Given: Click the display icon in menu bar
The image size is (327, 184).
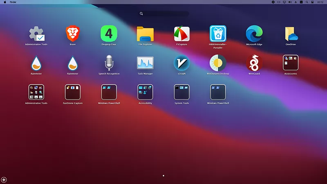Looking at the screenshot, I should click(x=284, y=2).
